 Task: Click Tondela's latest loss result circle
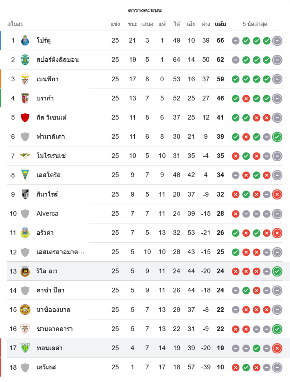277,348
